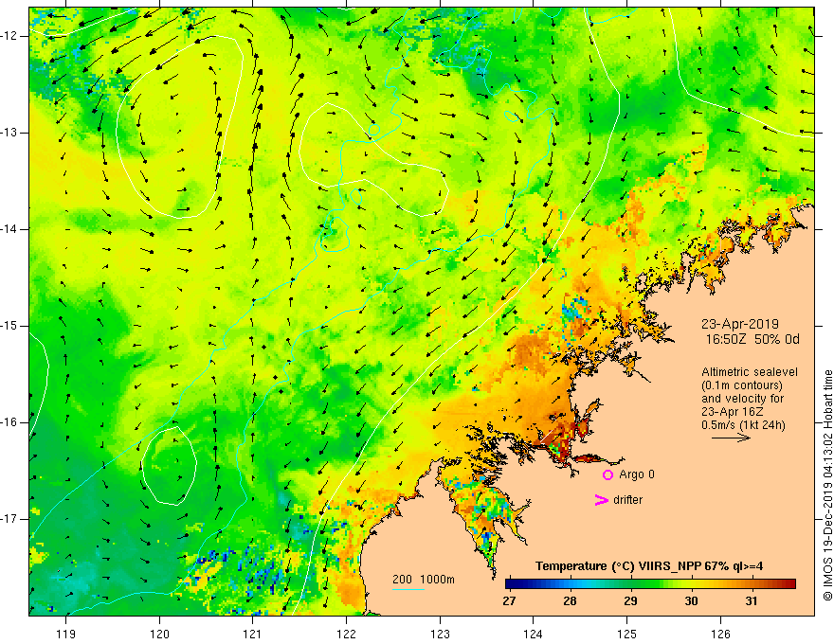The height and width of the screenshot is (644, 834).
Task: Click the colorbar value 29
Action: pos(630,601)
